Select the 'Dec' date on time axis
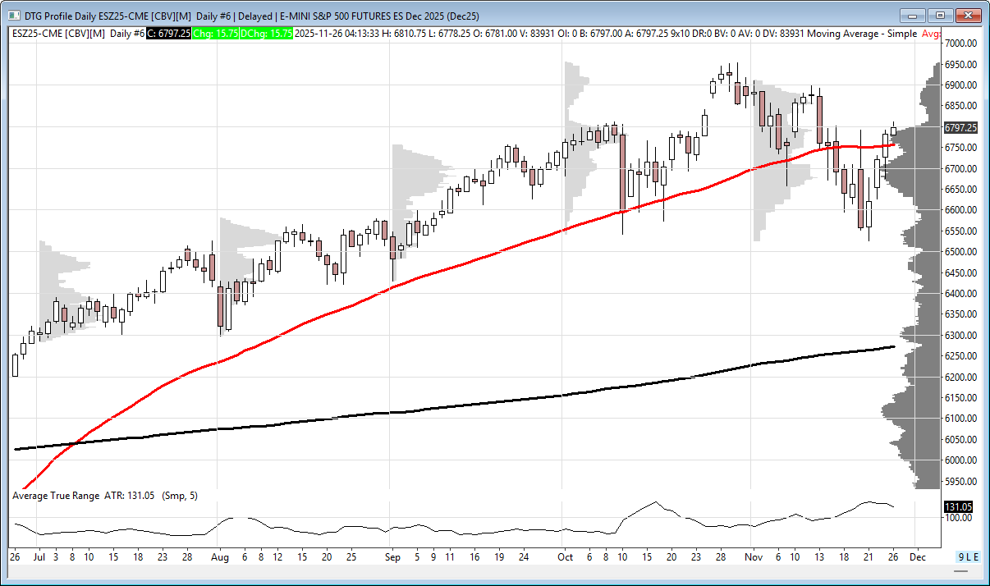 [918, 556]
